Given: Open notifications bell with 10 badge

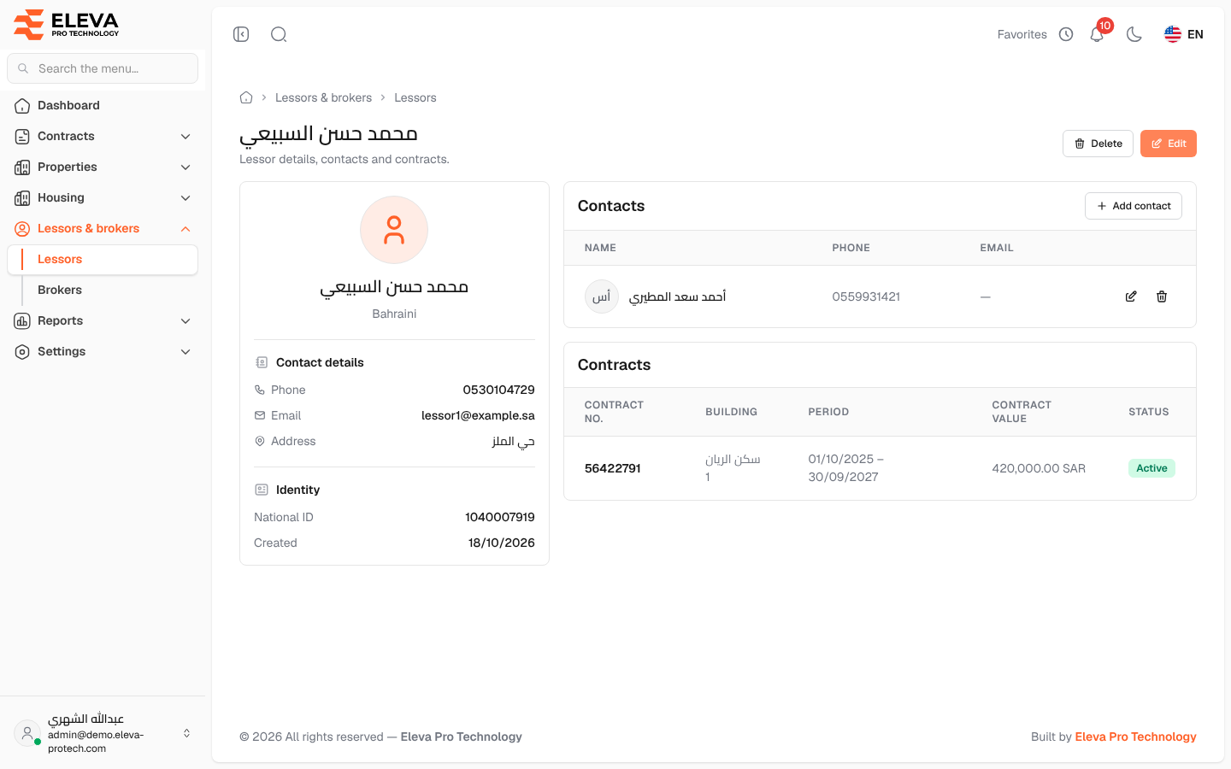Looking at the screenshot, I should (x=1098, y=34).
